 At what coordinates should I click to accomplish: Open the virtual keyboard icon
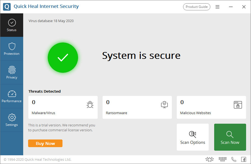(x=223, y=159)
